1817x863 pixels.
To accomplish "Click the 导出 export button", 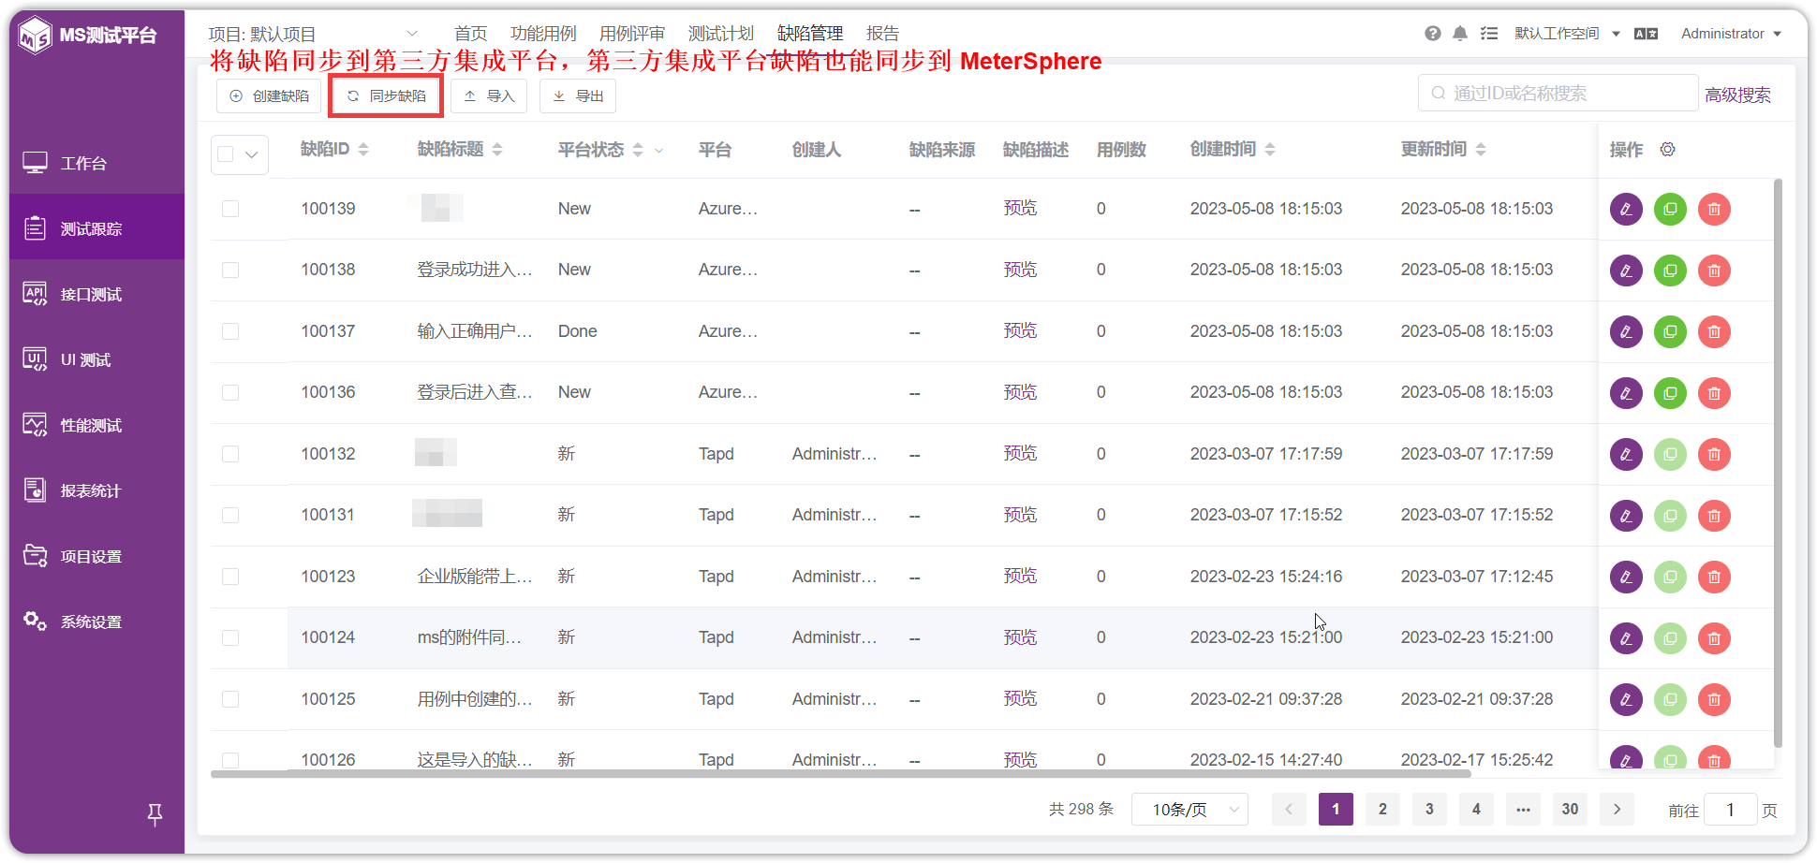I will click(577, 96).
